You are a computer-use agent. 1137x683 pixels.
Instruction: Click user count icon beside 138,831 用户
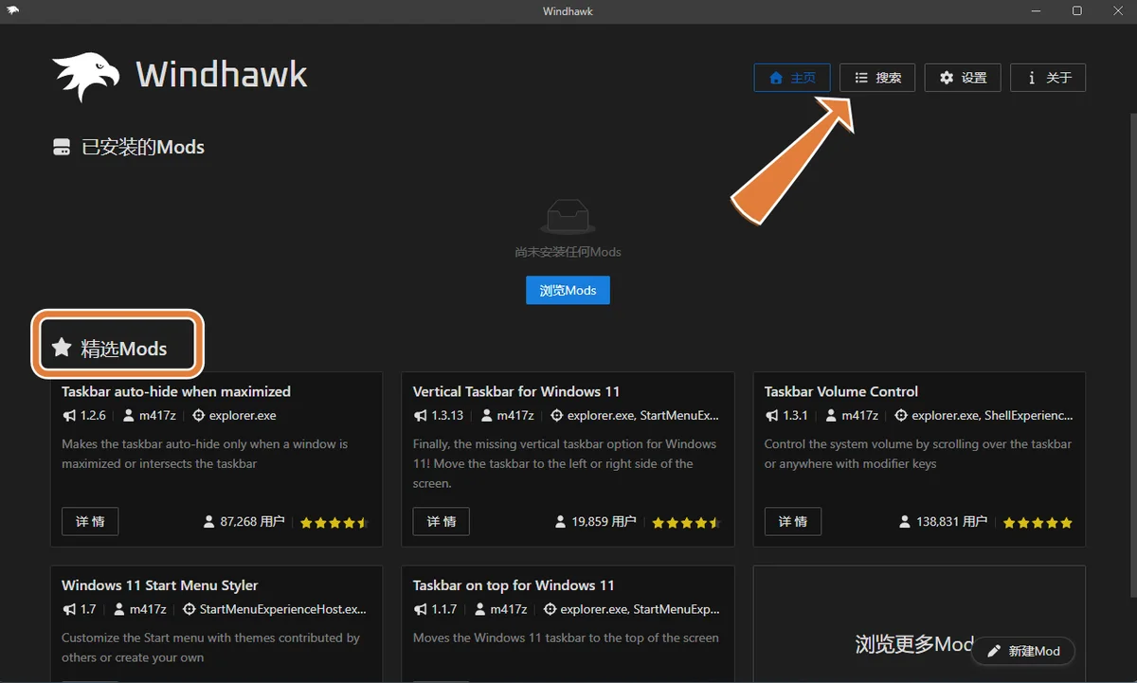[x=906, y=522]
